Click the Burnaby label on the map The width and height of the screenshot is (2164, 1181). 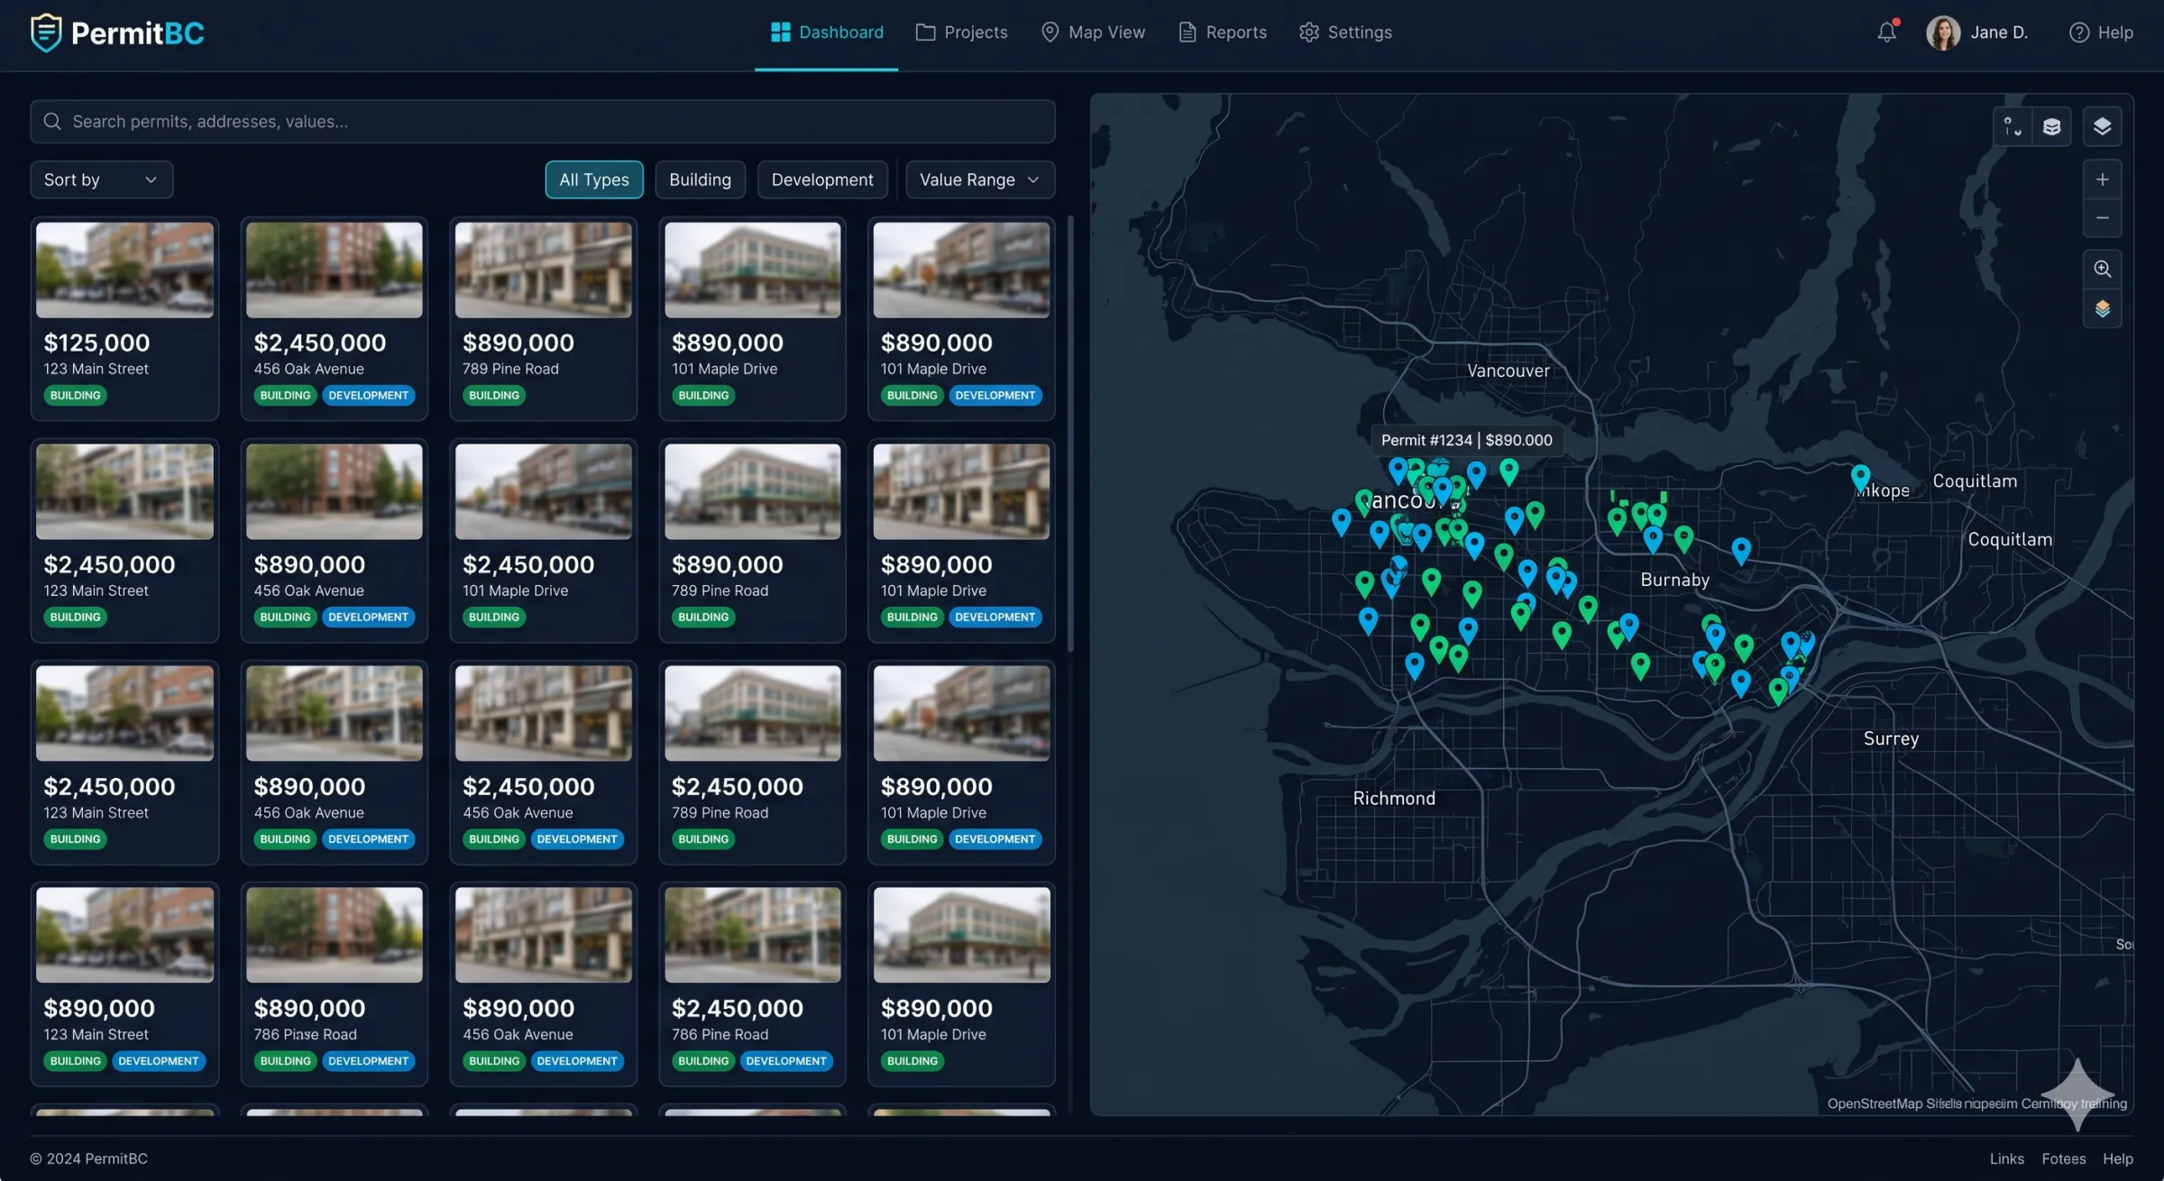[x=1674, y=580]
